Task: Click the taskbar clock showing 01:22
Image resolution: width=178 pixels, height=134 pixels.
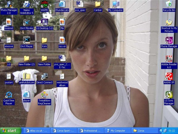Action: click(171, 130)
